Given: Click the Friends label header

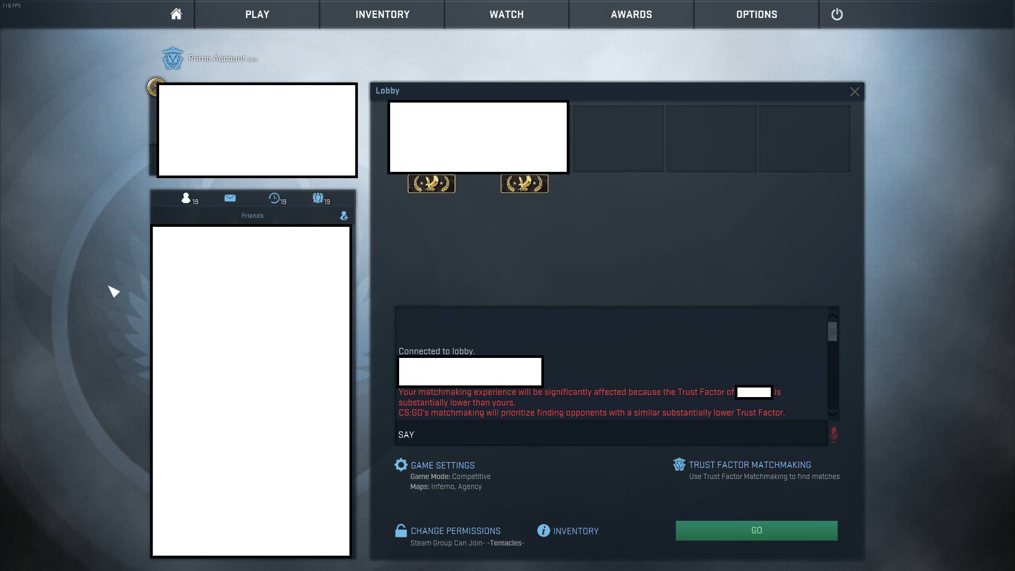Looking at the screenshot, I should (252, 216).
